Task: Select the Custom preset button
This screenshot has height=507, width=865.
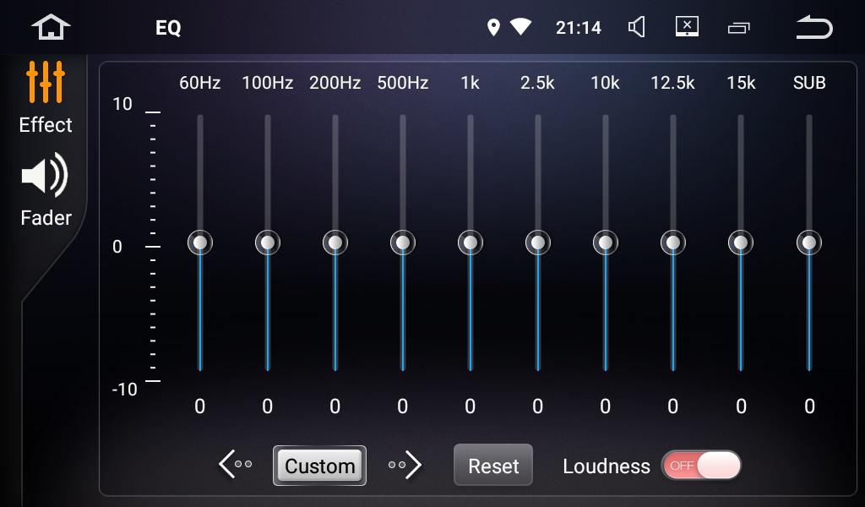Action: [x=319, y=466]
